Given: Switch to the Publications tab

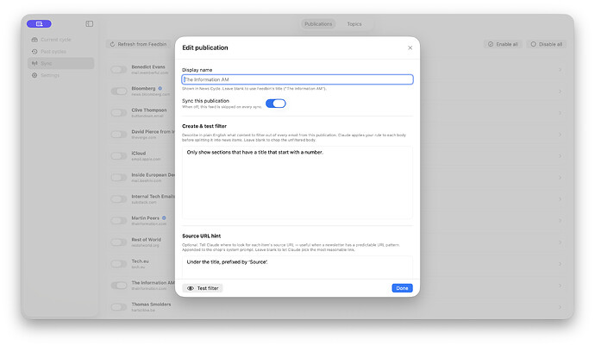Looking at the screenshot, I should click(318, 24).
